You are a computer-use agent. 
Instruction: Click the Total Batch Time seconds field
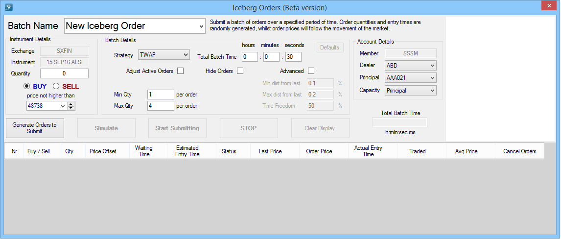(293, 57)
